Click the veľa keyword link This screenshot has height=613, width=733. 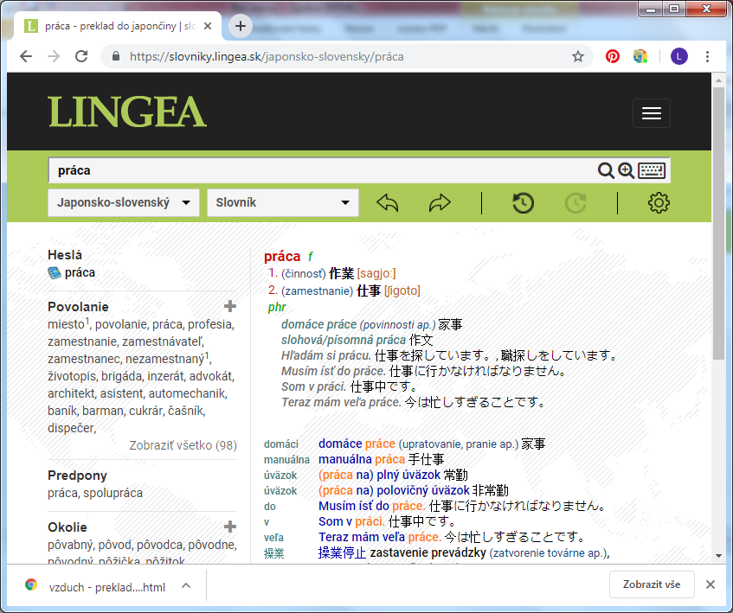tap(274, 538)
